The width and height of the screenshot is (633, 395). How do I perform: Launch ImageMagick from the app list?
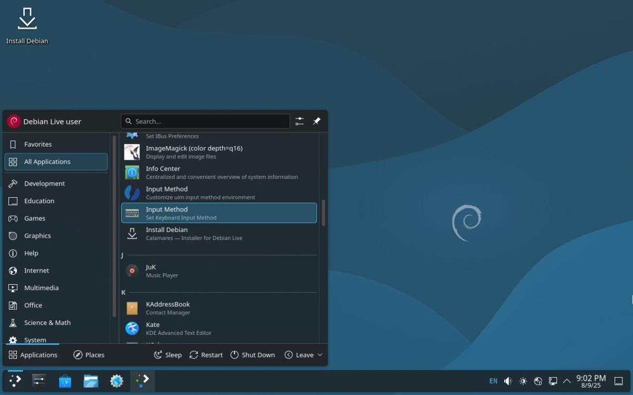[219, 152]
